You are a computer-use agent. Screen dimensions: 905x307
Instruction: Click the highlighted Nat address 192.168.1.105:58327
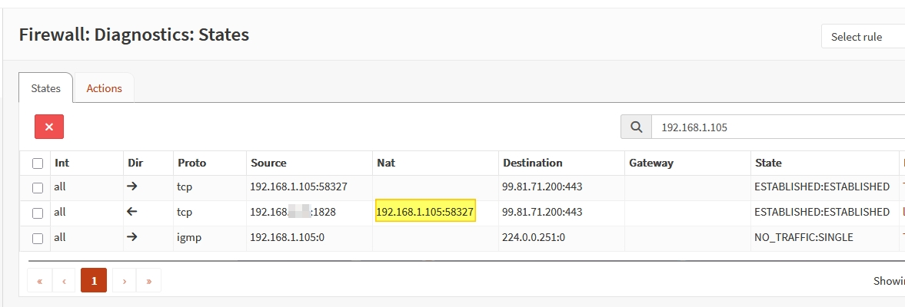[x=425, y=212]
